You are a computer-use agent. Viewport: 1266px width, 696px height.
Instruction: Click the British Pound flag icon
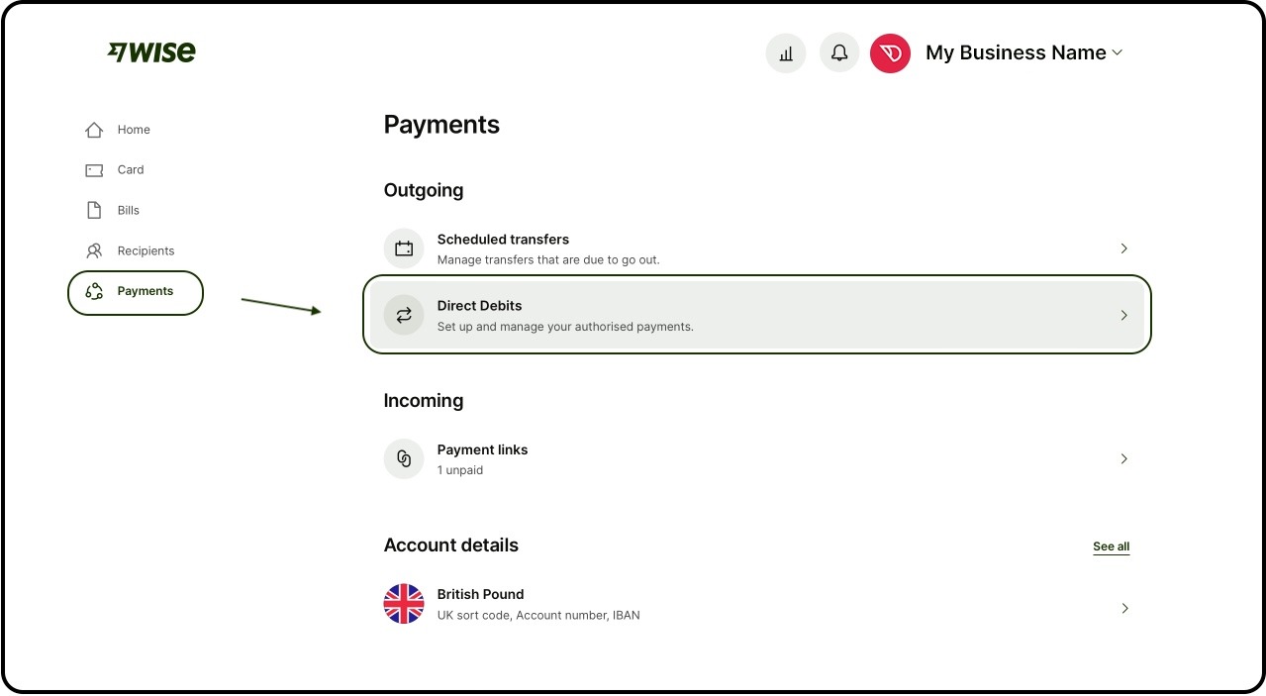[x=404, y=604]
